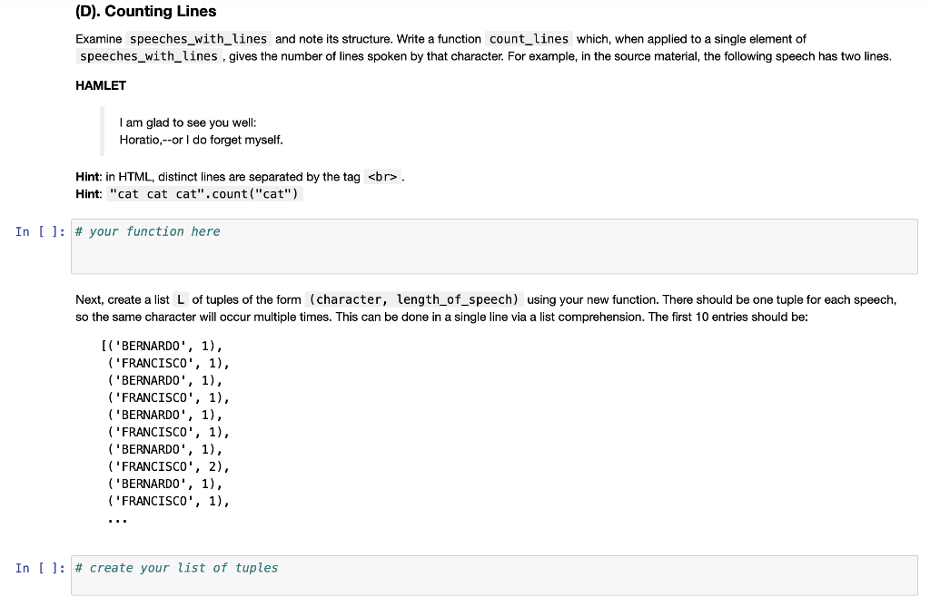Click the second 'Hint:' label about count
The image size is (930, 597).
tap(86, 193)
